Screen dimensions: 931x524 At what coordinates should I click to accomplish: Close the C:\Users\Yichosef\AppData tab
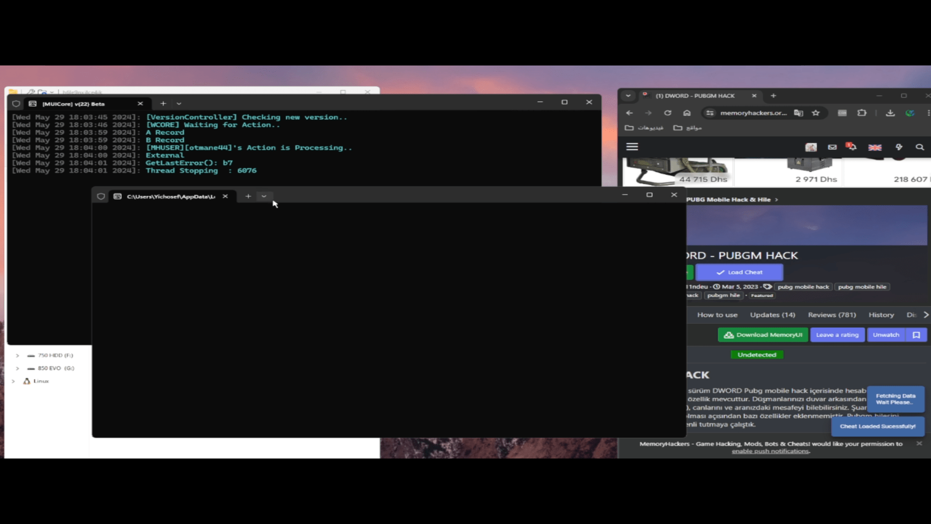pos(225,196)
